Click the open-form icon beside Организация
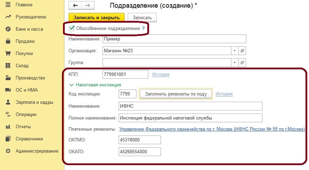 pos(242,51)
